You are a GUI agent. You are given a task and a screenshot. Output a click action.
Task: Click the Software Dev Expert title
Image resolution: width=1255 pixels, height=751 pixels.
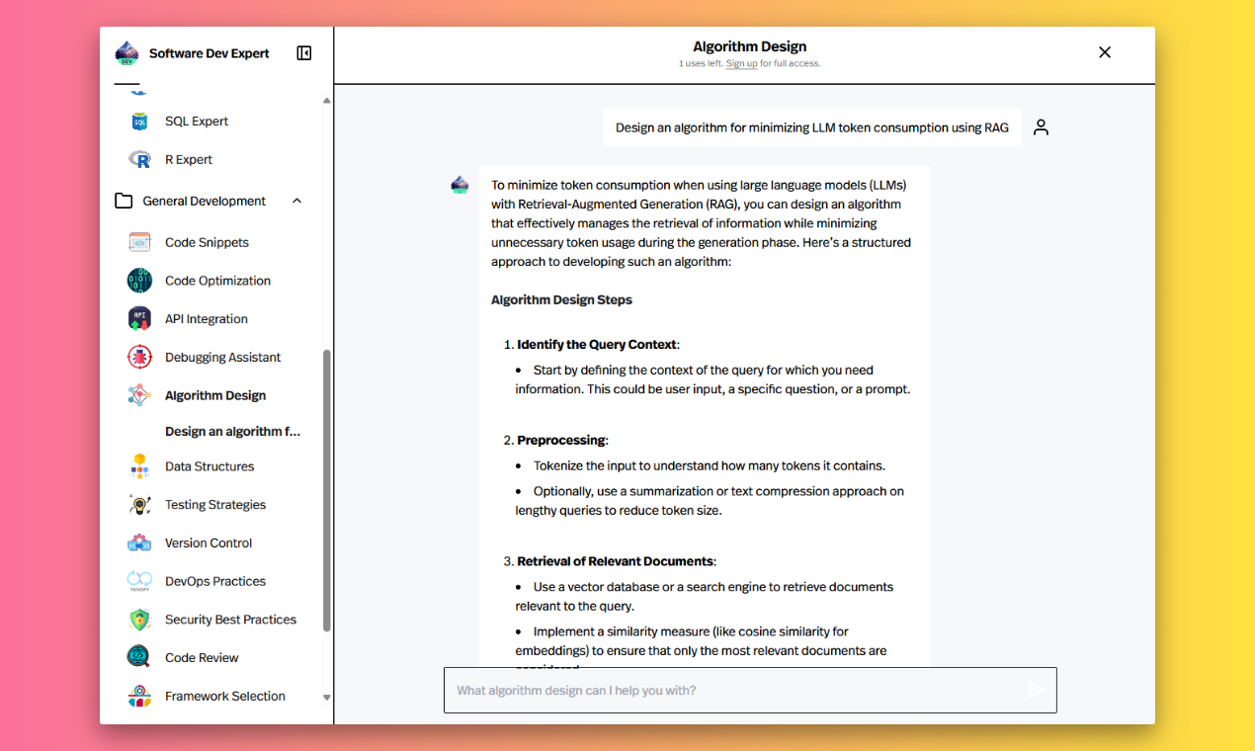coord(209,53)
